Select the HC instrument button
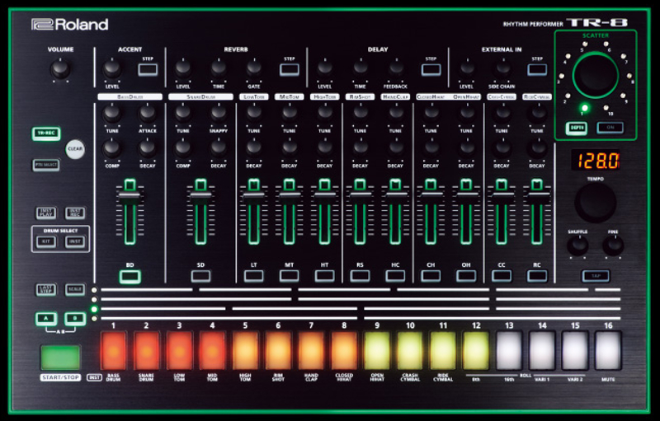 (x=395, y=276)
